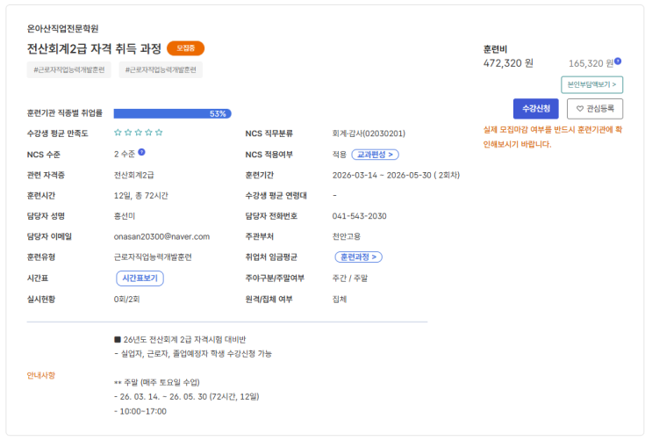Click the course title 전산회계2급 자격 취득 과정
This screenshot has width=652, height=441.
coord(94,48)
